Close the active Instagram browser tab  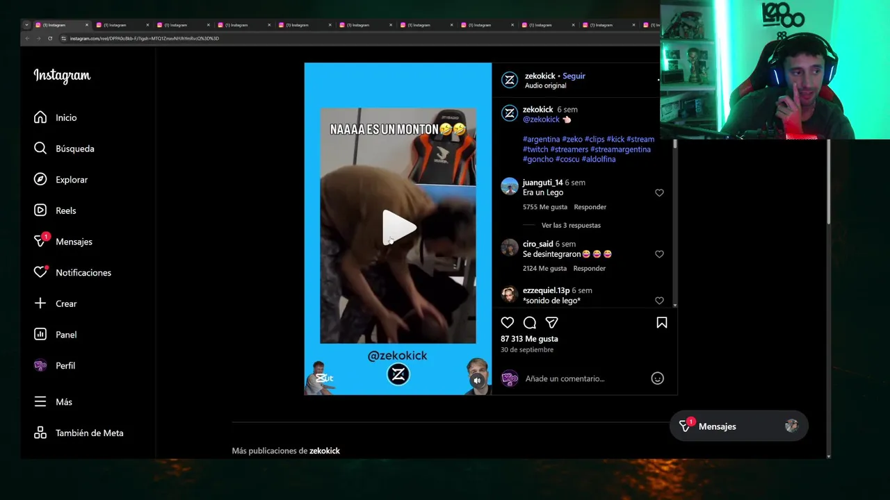87,25
